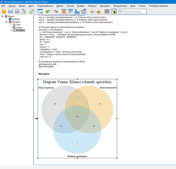Open the Okno menu
The width and height of the screenshot is (176, 169).
click(133, 6)
